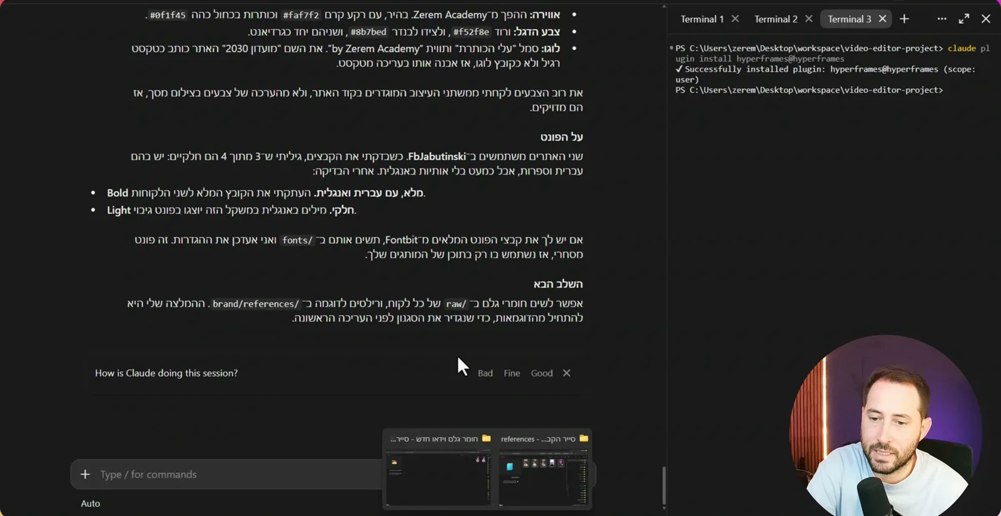1001x516 pixels.
Task: Click the word "FbJabutinski" in the chat
Action: [x=436, y=156]
